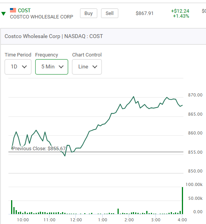Click the US flag icon beside COST
Image resolution: width=206 pixels, height=224 pixels.
(x=13, y=10)
